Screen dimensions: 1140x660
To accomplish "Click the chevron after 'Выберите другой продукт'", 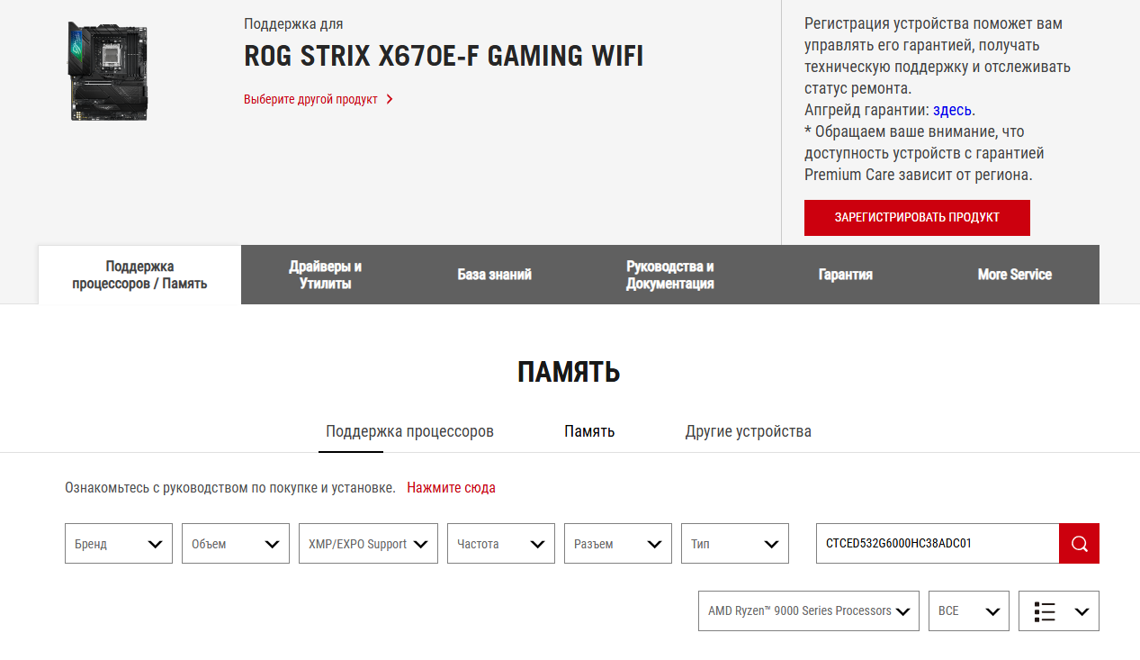I will 390,99.
